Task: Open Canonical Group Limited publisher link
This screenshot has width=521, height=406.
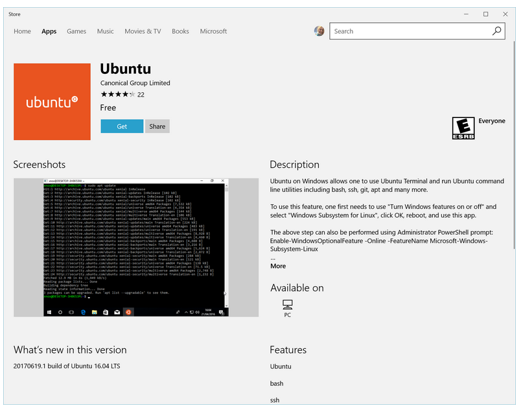Action: [135, 83]
